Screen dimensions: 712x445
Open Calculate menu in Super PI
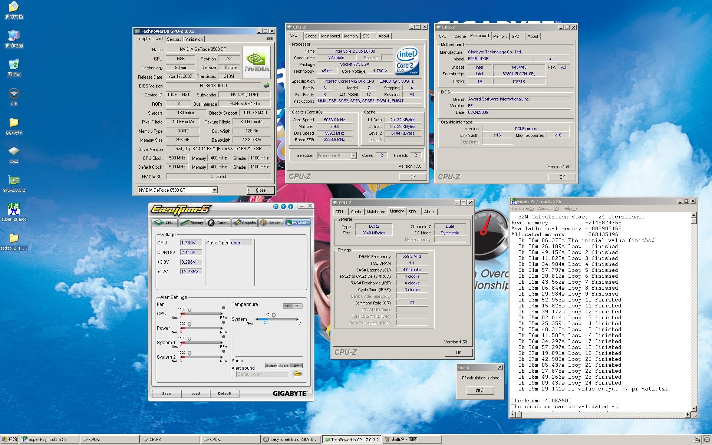(523, 208)
